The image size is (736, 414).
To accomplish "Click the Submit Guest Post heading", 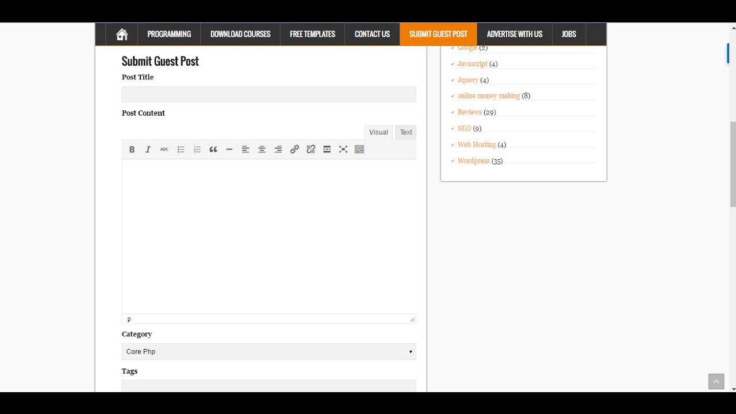I will [x=160, y=62].
